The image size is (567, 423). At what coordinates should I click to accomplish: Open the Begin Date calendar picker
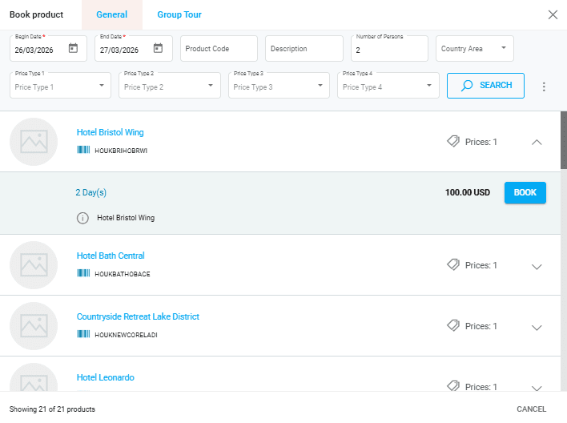73,49
